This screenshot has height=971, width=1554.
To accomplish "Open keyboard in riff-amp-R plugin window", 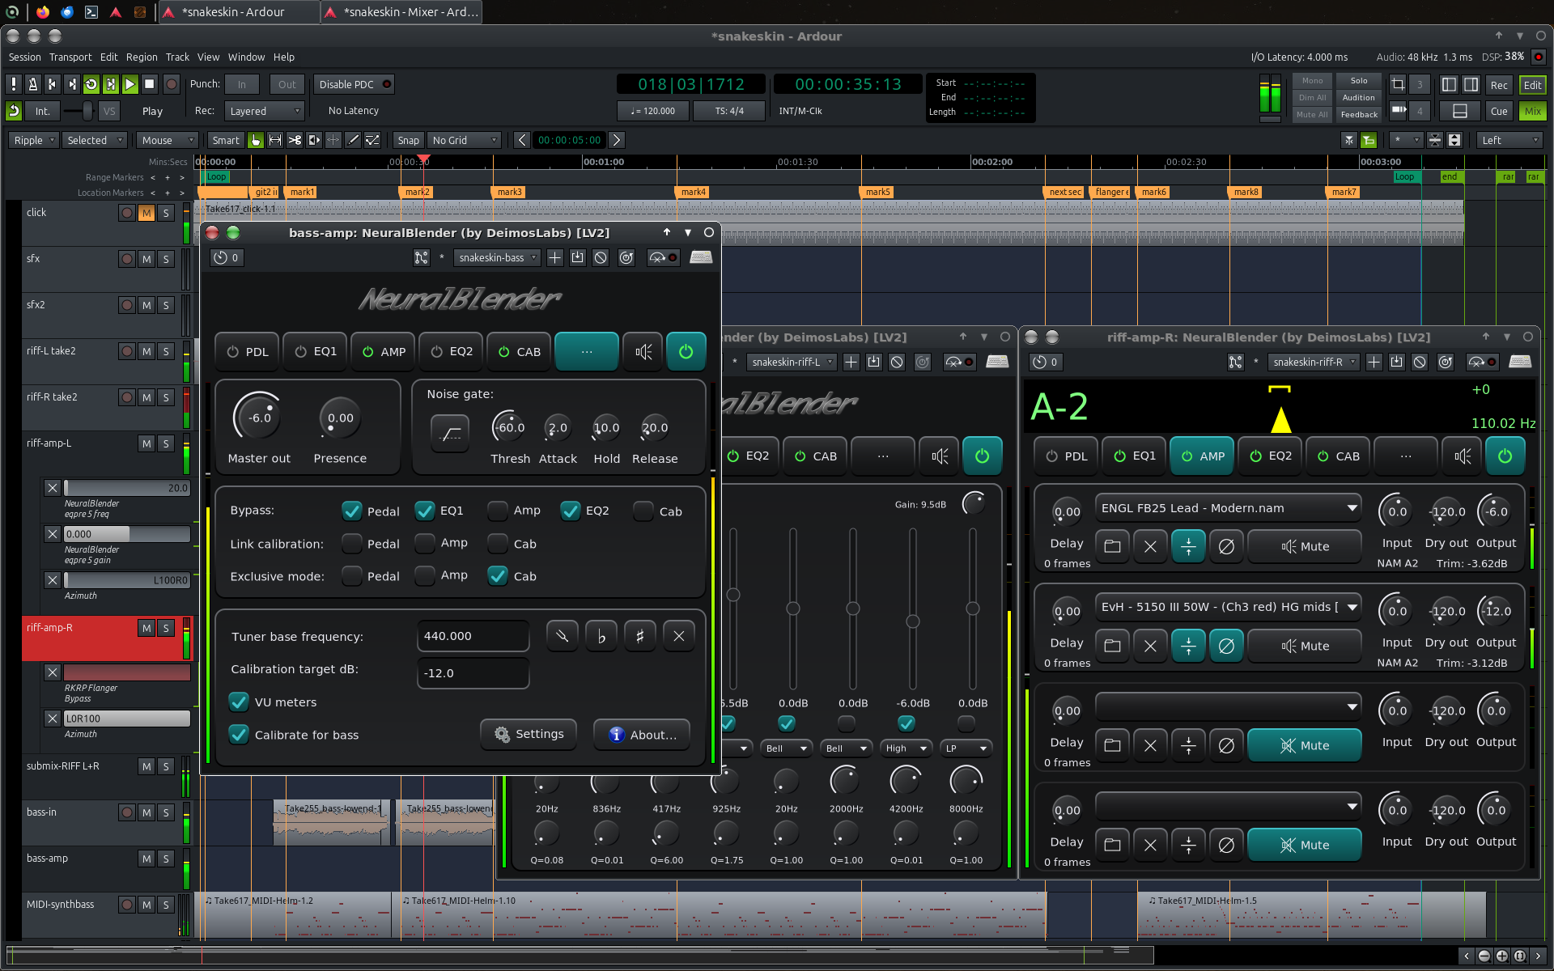I will (1520, 362).
